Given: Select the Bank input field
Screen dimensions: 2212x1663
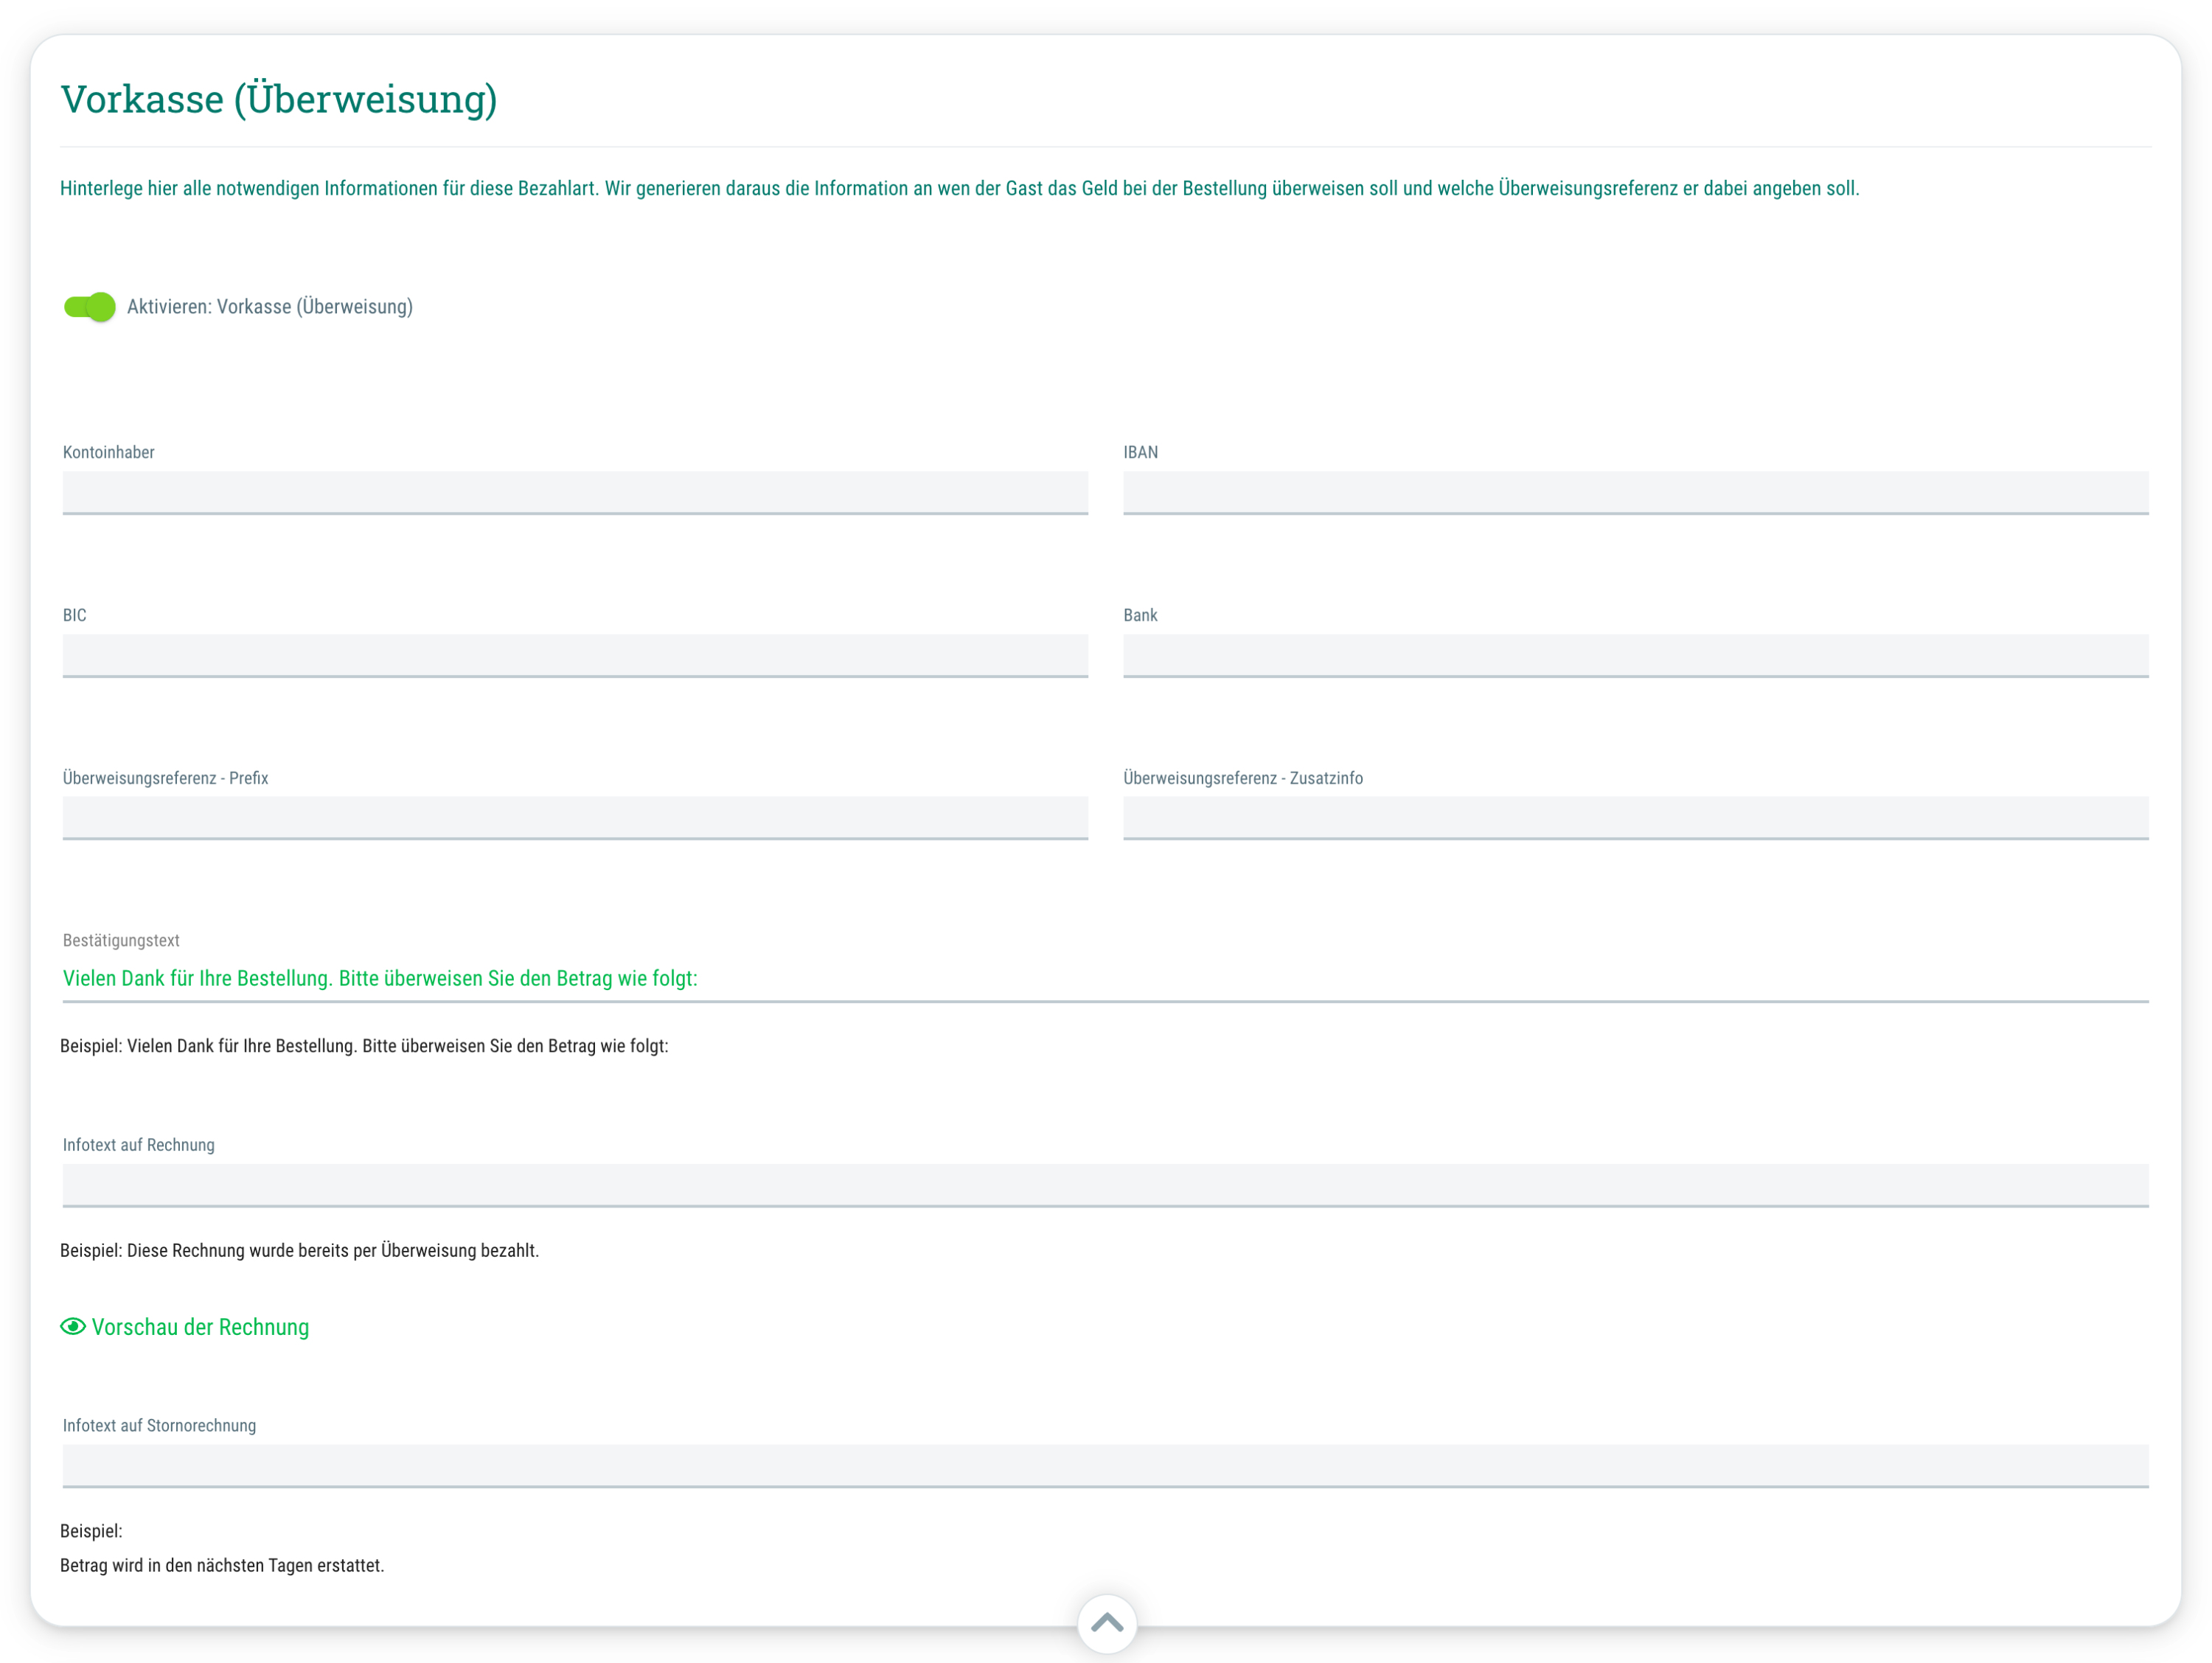Looking at the screenshot, I should point(1636,656).
